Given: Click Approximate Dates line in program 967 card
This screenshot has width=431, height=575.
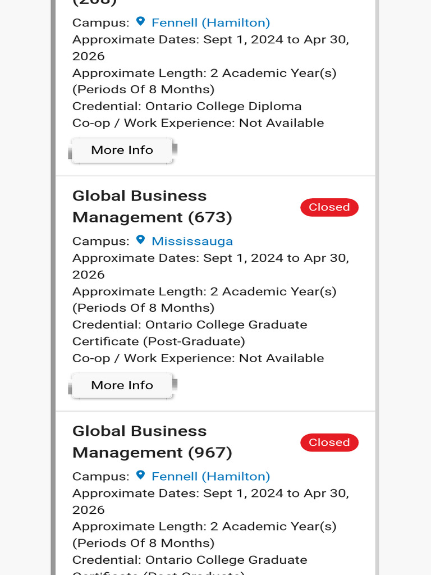Looking at the screenshot, I should pos(211,501).
